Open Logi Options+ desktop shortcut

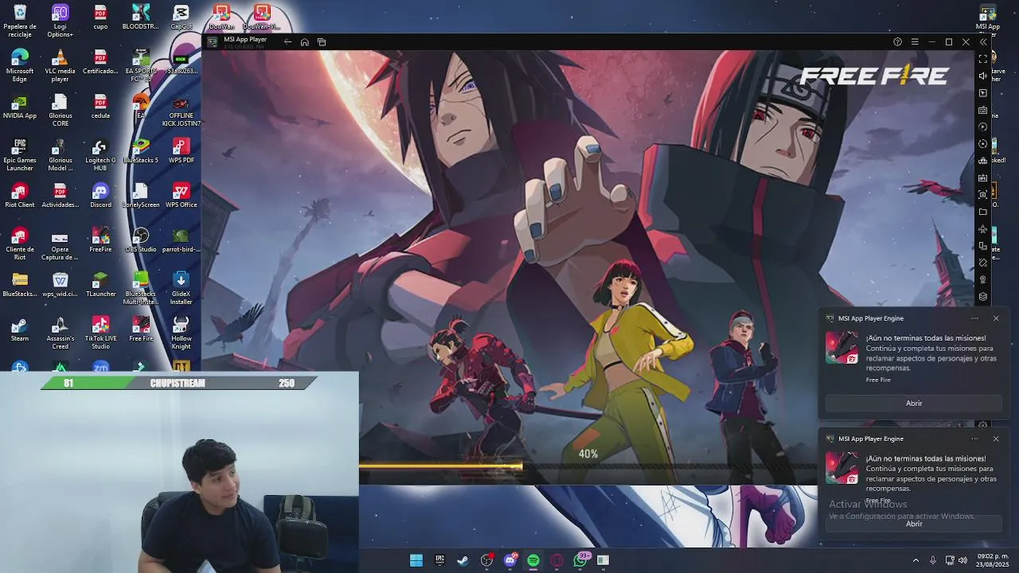pyautogui.click(x=60, y=21)
